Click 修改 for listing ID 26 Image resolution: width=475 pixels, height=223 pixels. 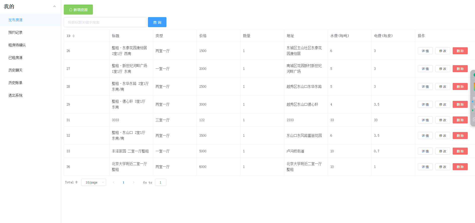(443, 51)
